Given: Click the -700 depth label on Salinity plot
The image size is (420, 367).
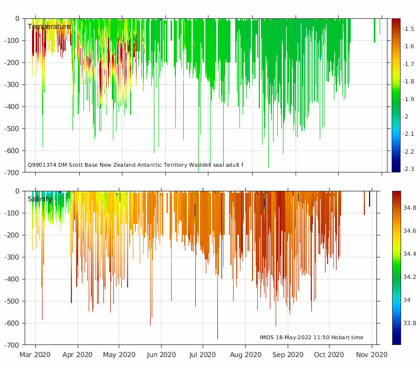Looking at the screenshot, I should pyautogui.click(x=12, y=346).
